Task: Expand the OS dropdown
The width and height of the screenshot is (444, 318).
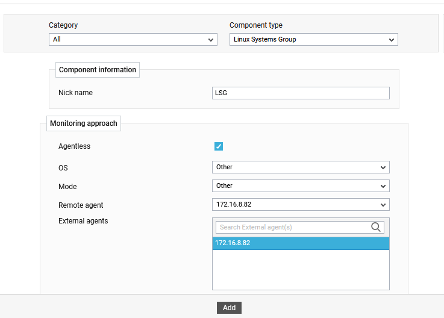Action: [x=301, y=167]
